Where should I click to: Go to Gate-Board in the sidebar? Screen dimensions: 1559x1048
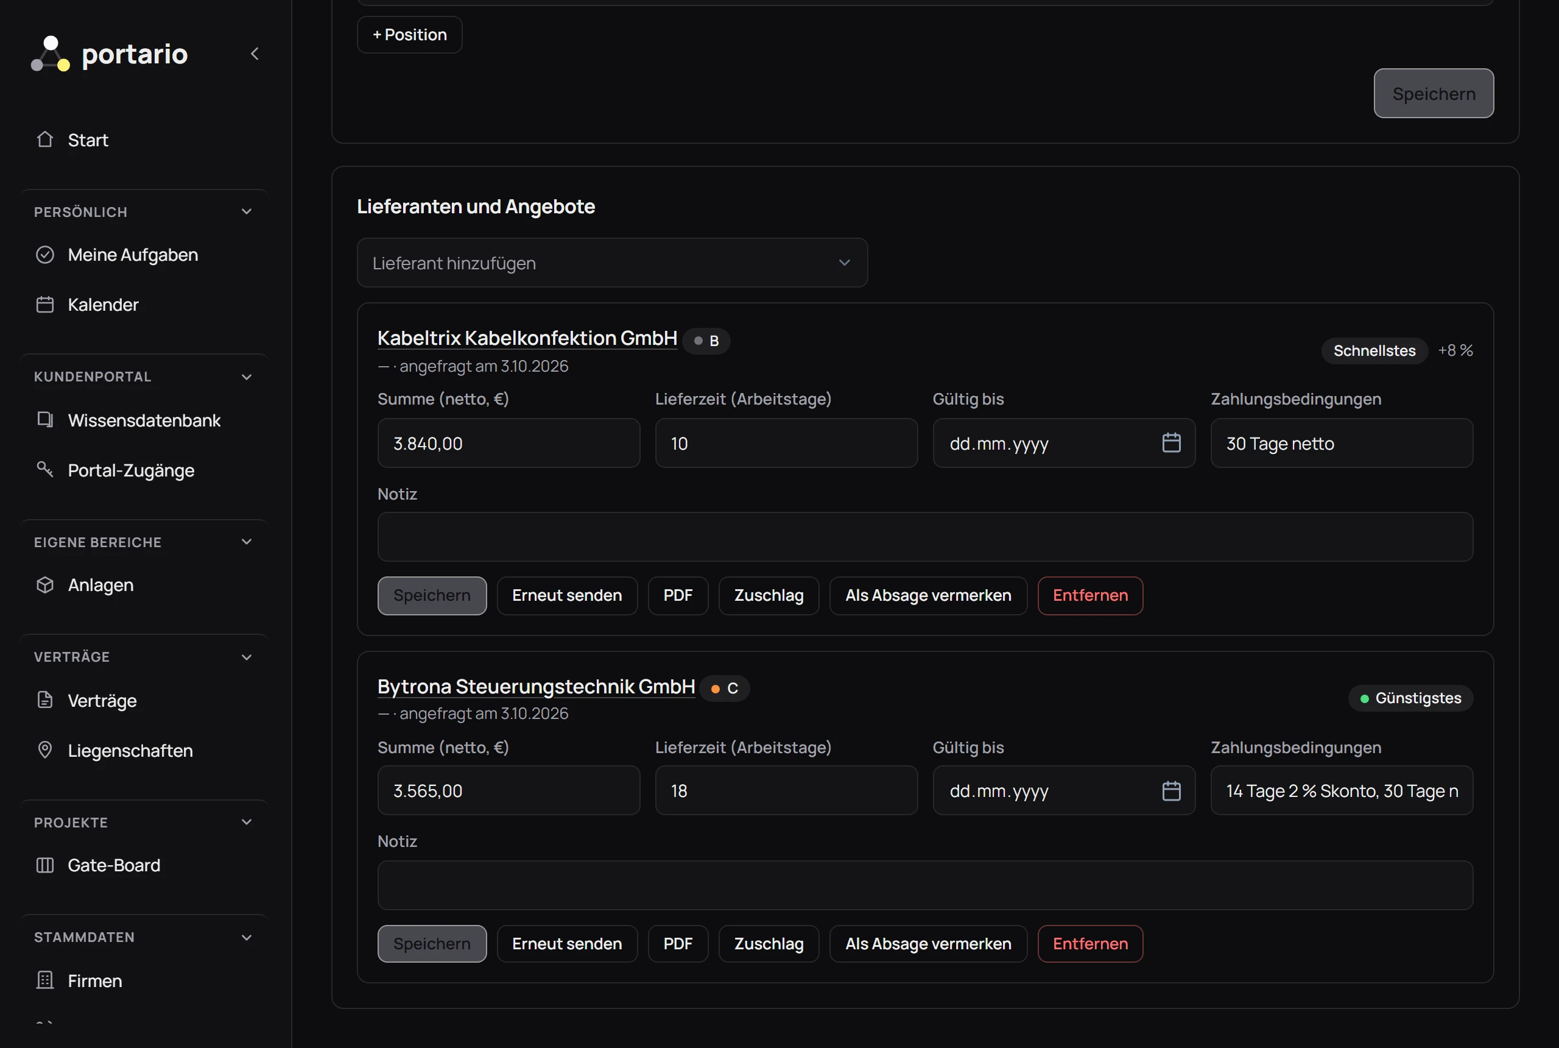point(113,865)
